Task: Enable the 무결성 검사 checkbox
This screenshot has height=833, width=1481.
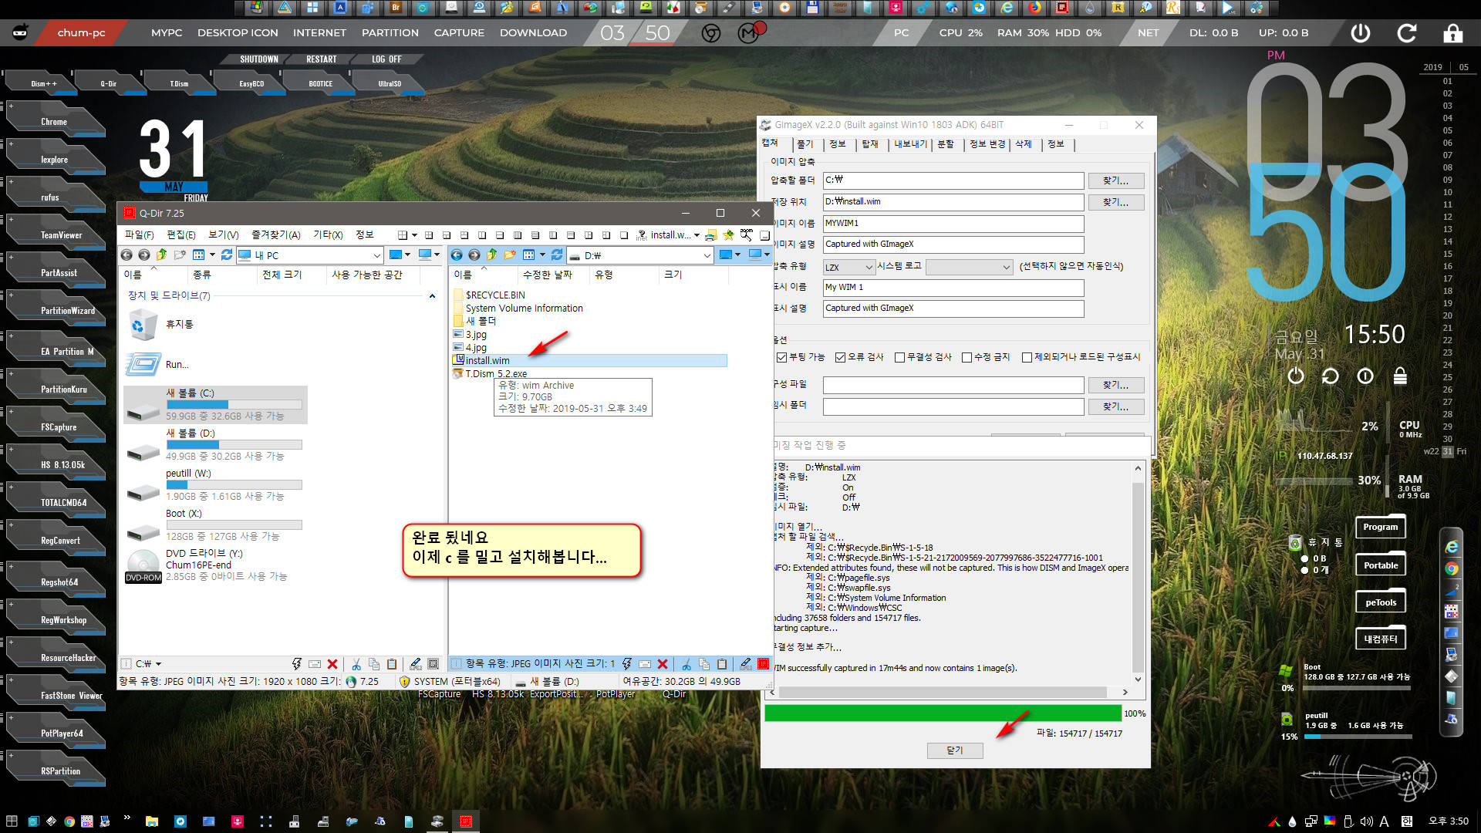Action: [x=899, y=357]
